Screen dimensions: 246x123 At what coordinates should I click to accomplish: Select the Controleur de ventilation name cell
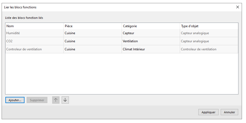pos(24,49)
